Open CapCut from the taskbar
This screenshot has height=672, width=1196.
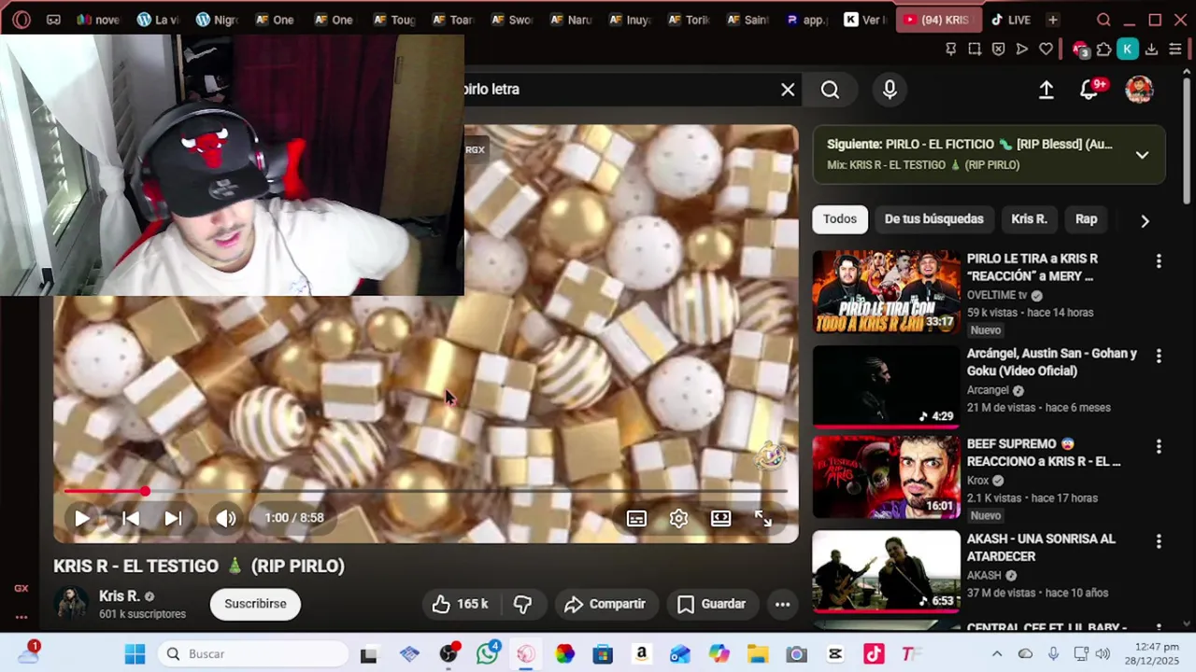pyautogui.click(x=834, y=654)
